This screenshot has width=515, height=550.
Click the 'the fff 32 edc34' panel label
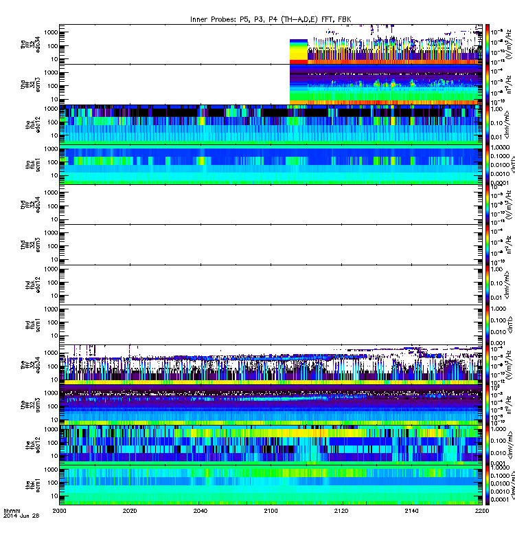[30, 365]
